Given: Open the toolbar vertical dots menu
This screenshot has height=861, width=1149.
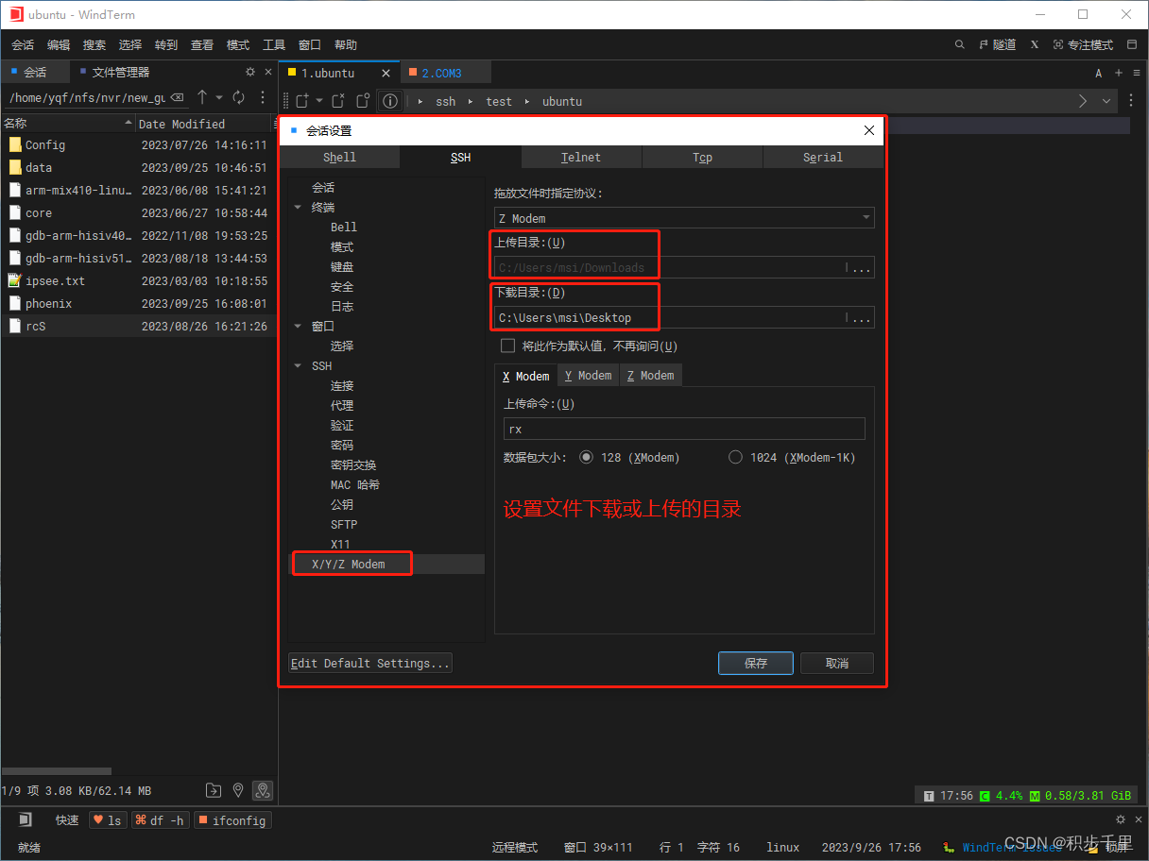Looking at the screenshot, I should pyautogui.click(x=1132, y=101).
